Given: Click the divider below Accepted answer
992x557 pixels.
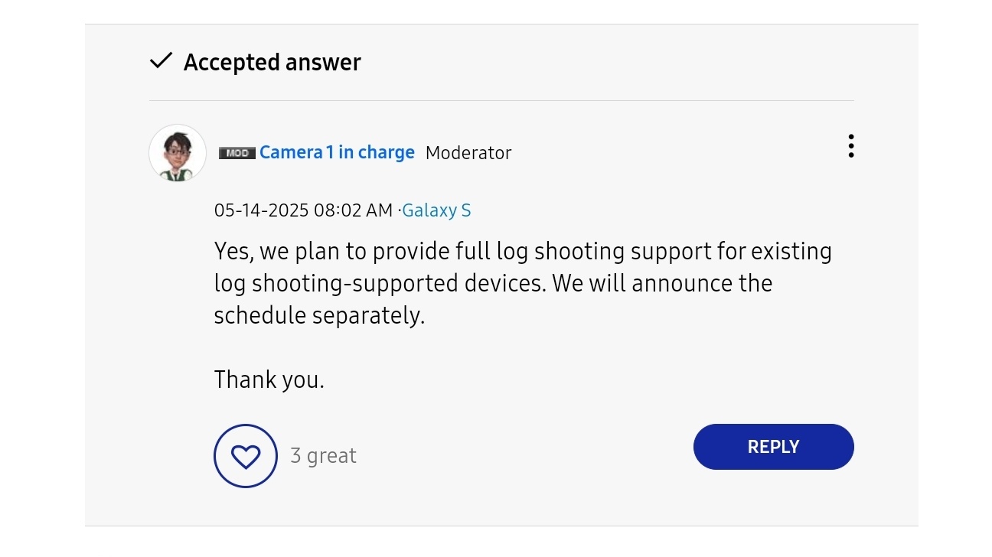Looking at the screenshot, I should coord(501,100).
